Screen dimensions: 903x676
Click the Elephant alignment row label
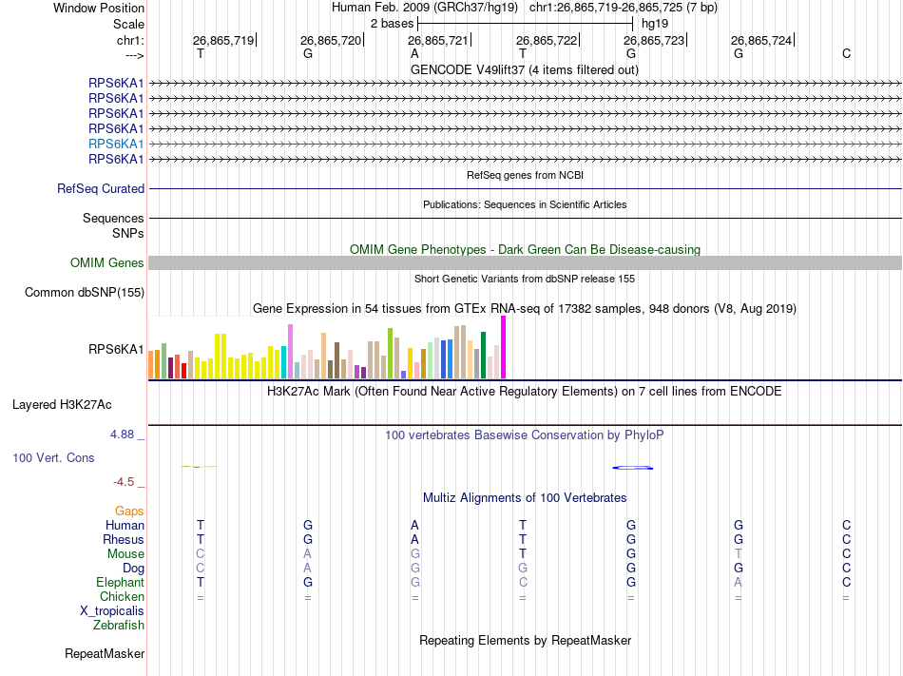point(120,583)
